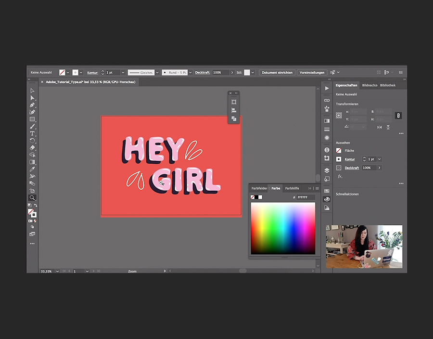Pick a color from the spectrum
The image size is (433, 339).
[283, 227]
